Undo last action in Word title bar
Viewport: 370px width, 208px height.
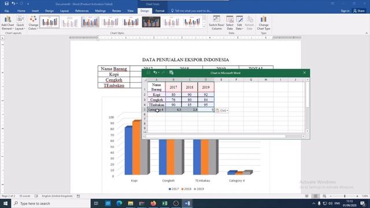click(x=13, y=3)
